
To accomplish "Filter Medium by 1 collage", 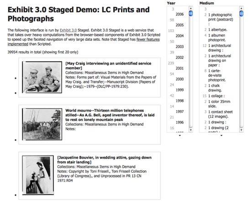I will 216,96.
